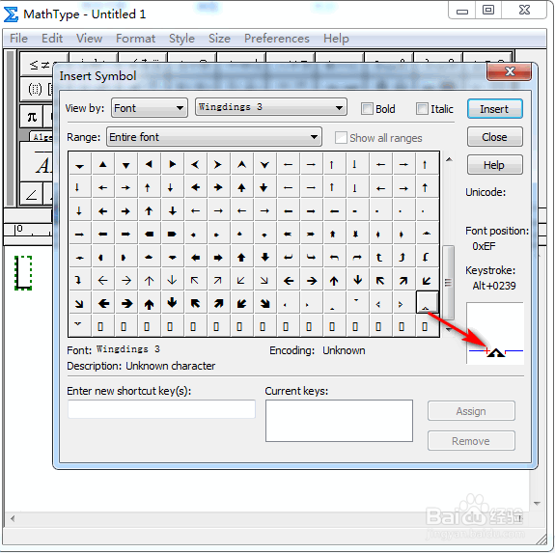This screenshot has height=553, width=555.
Task: Select the left-pointing pentagon block symbol
Action: click(149, 234)
